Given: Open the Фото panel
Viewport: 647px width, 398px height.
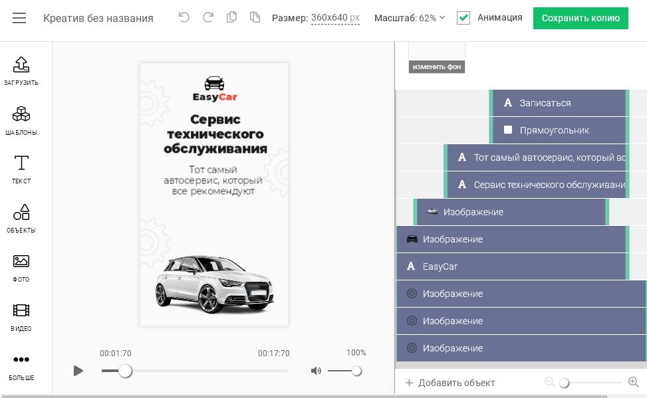Looking at the screenshot, I should pyautogui.click(x=21, y=267).
